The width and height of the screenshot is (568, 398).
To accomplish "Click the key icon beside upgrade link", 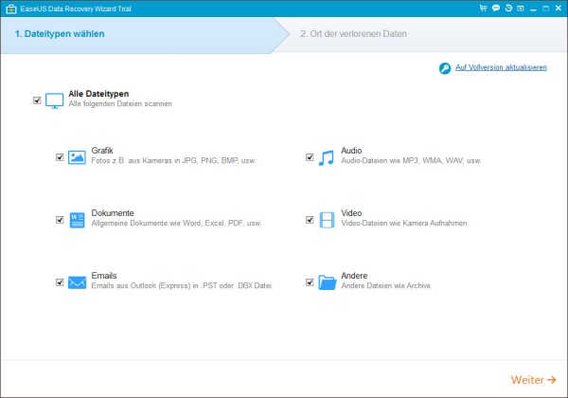I will [445, 68].
